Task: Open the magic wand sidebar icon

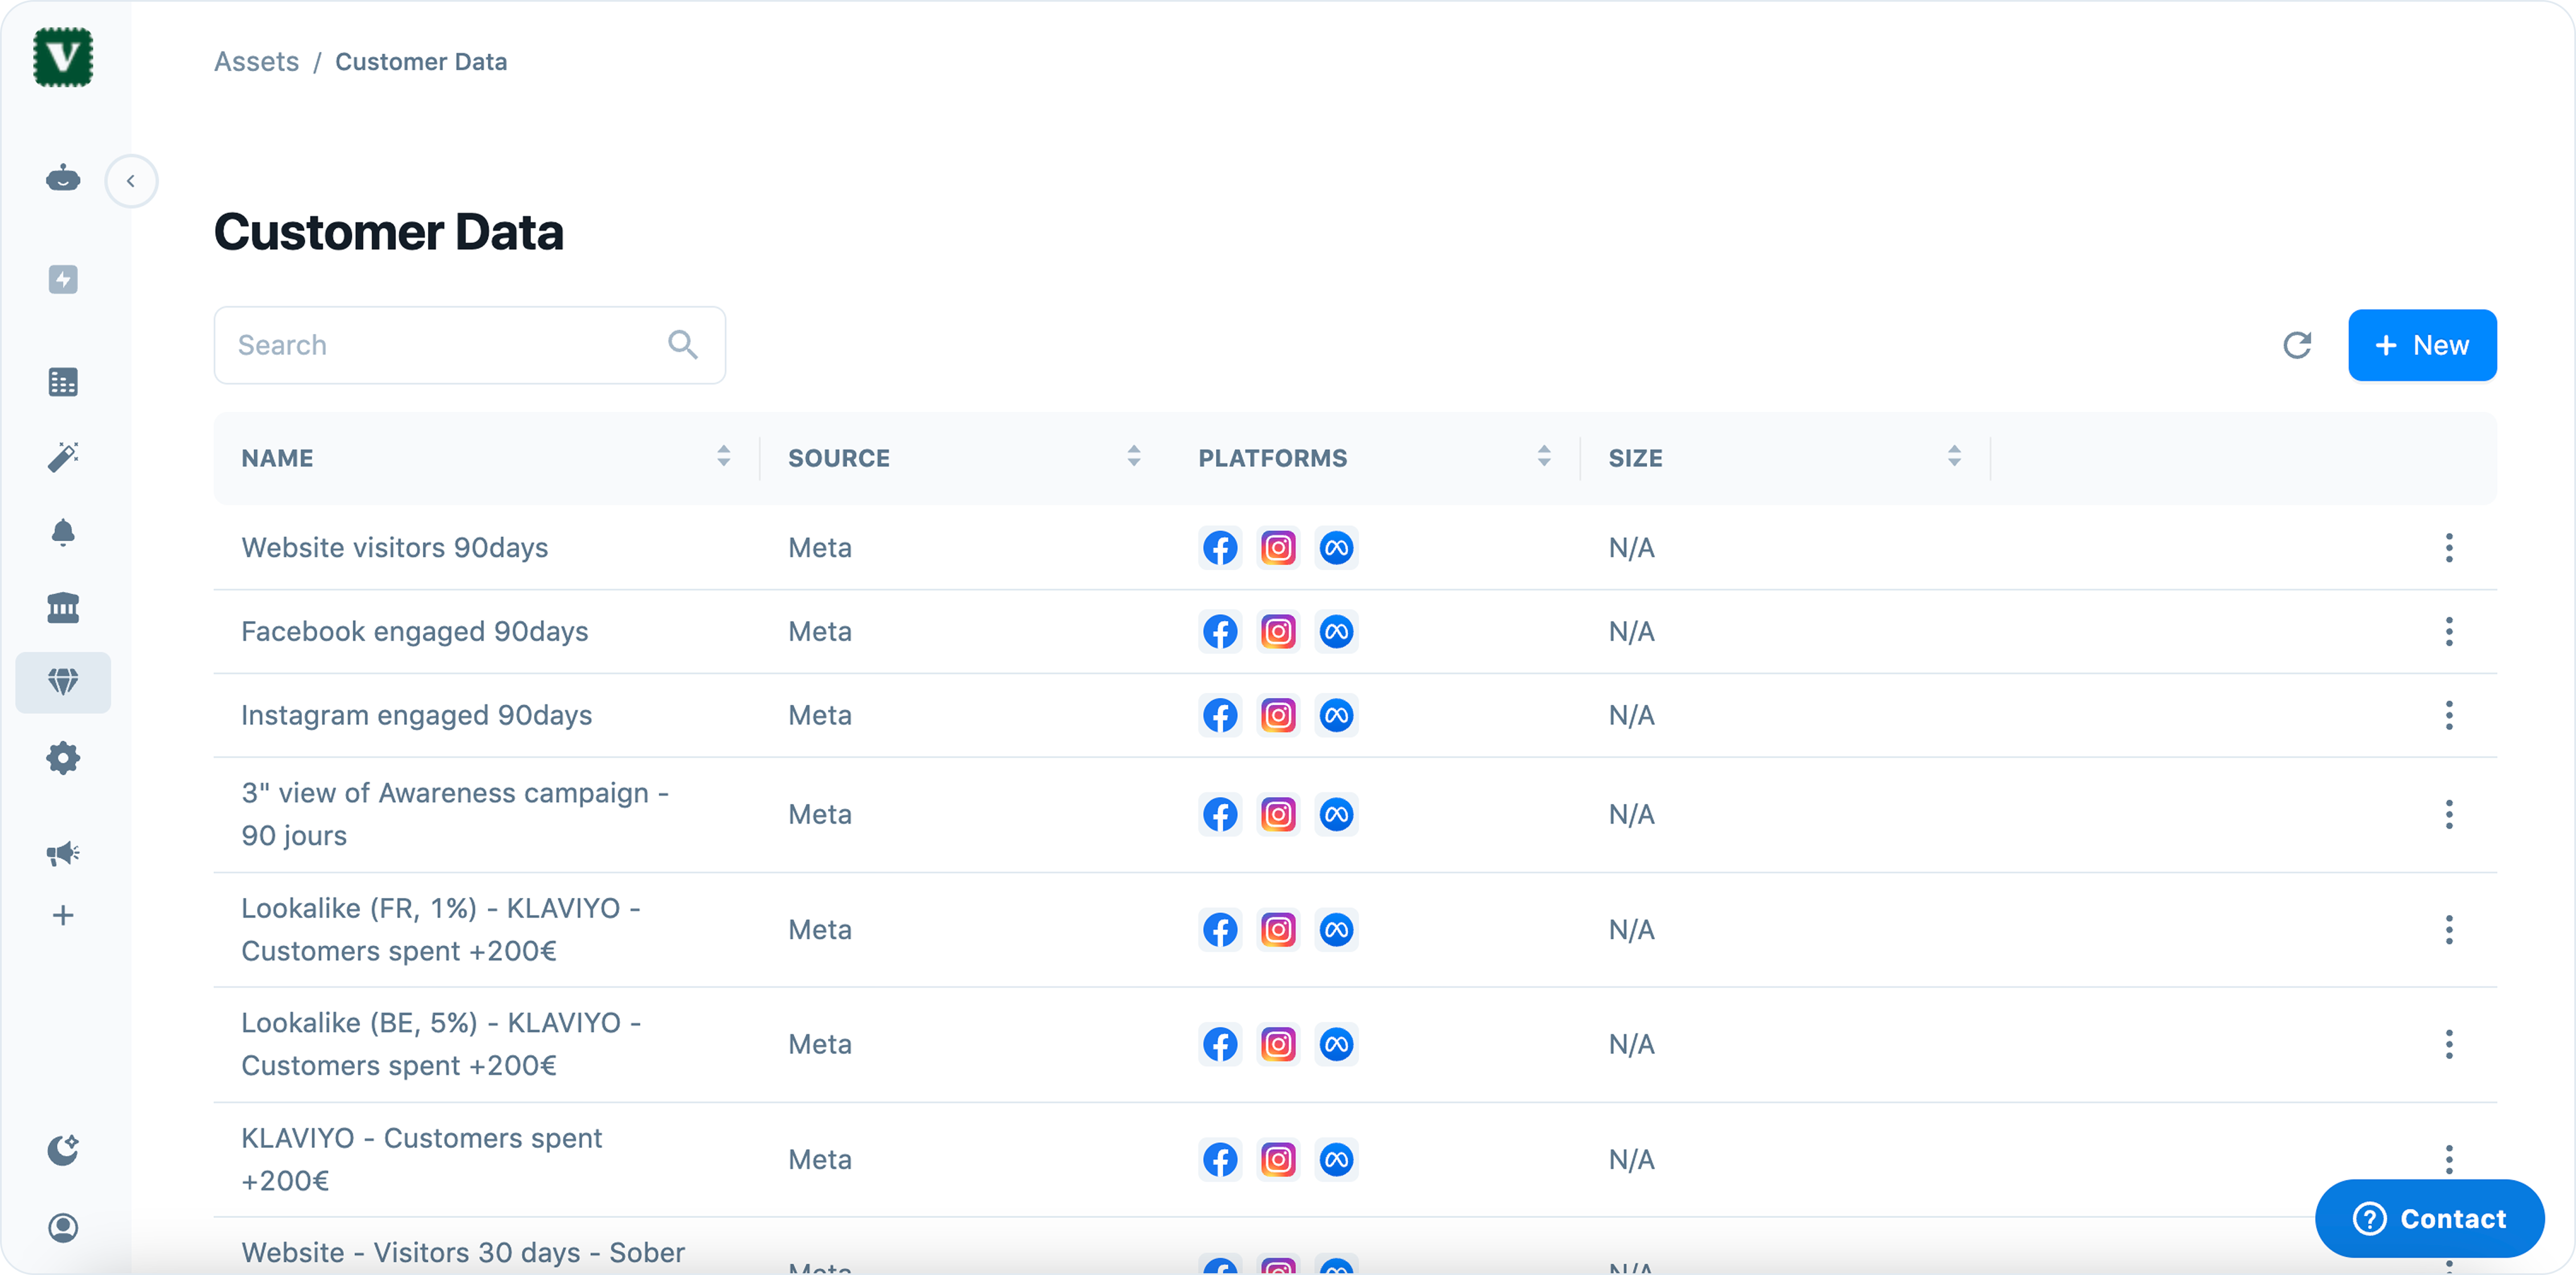Action: 63,457
